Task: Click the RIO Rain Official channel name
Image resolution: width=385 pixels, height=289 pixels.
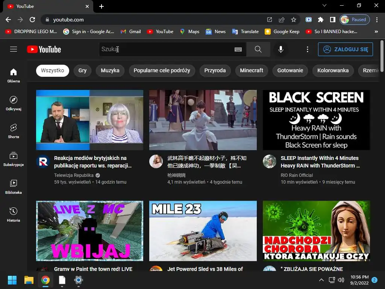Action: click(x=297, y=175)
